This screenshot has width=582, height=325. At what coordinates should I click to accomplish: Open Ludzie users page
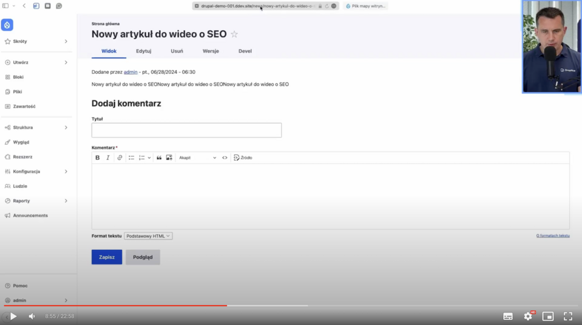click(20, 186)
